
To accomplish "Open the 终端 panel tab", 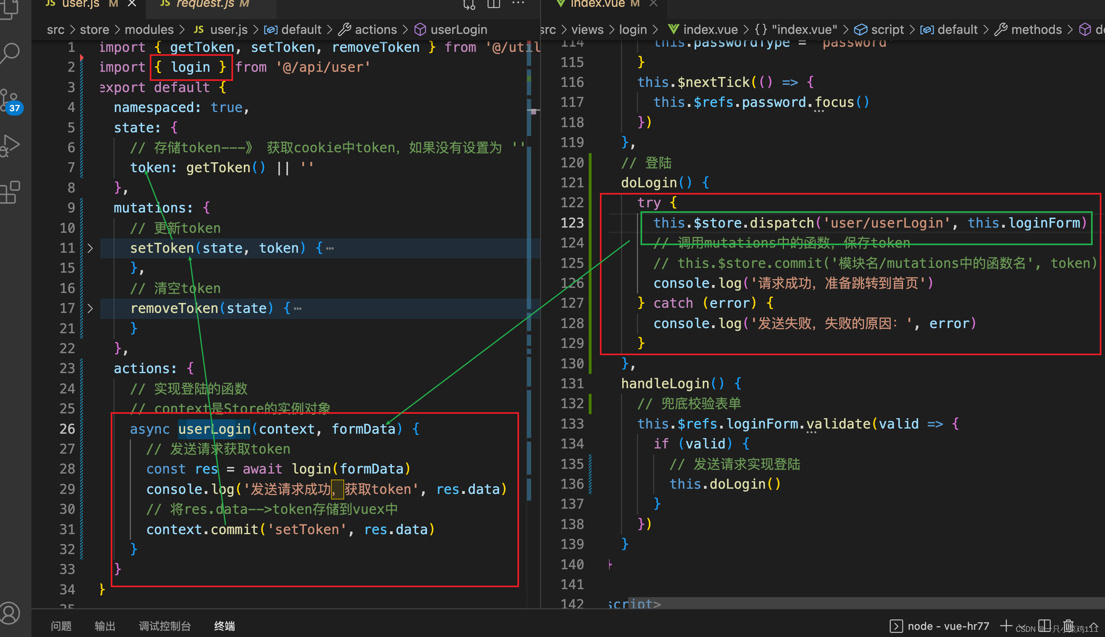I will [225, 626].
